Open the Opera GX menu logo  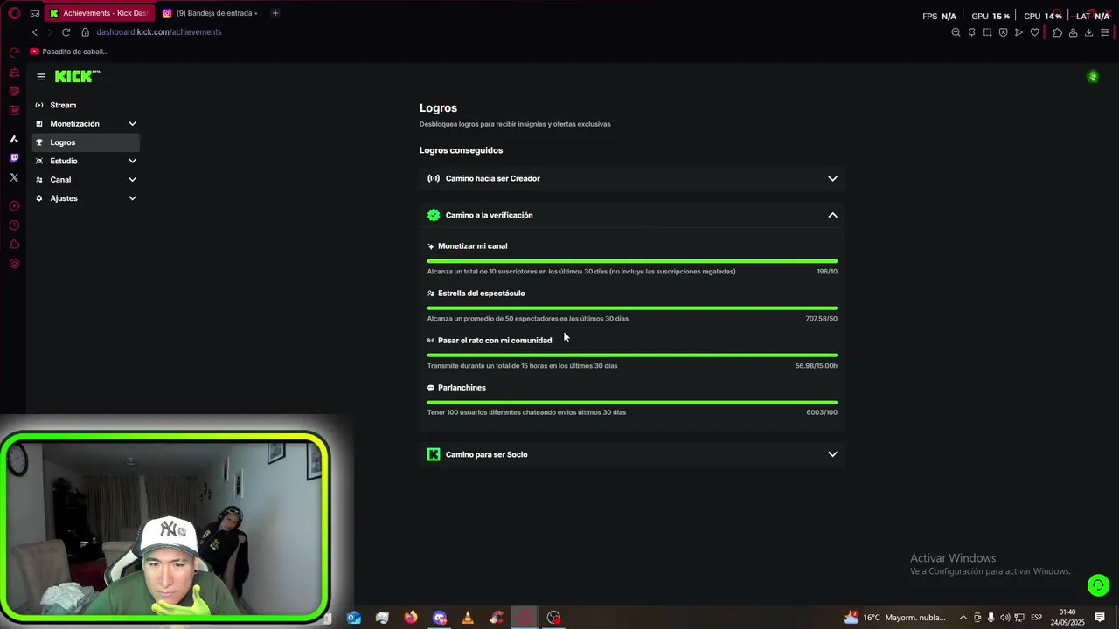coord(14,13)
